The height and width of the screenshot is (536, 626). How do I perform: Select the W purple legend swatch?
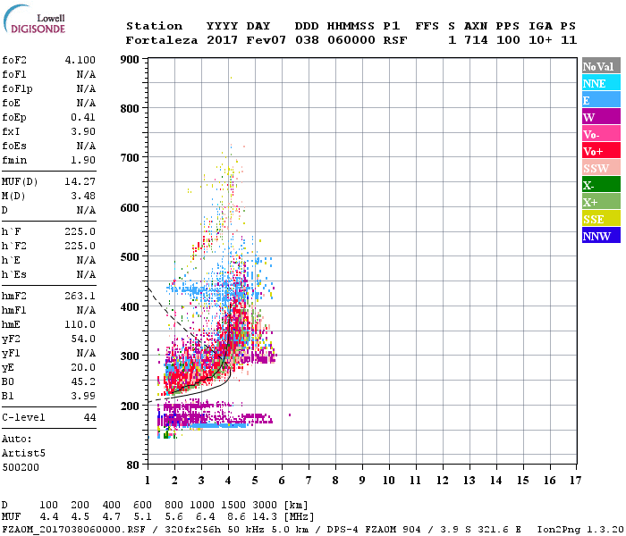pos(601,117)
